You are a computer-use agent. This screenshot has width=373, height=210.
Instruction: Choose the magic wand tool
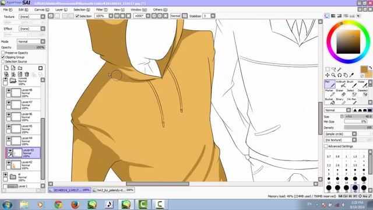click(x=339, y=69)
